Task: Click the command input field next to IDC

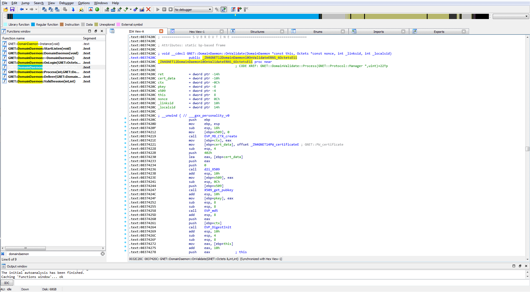Action: pos(272,283)
